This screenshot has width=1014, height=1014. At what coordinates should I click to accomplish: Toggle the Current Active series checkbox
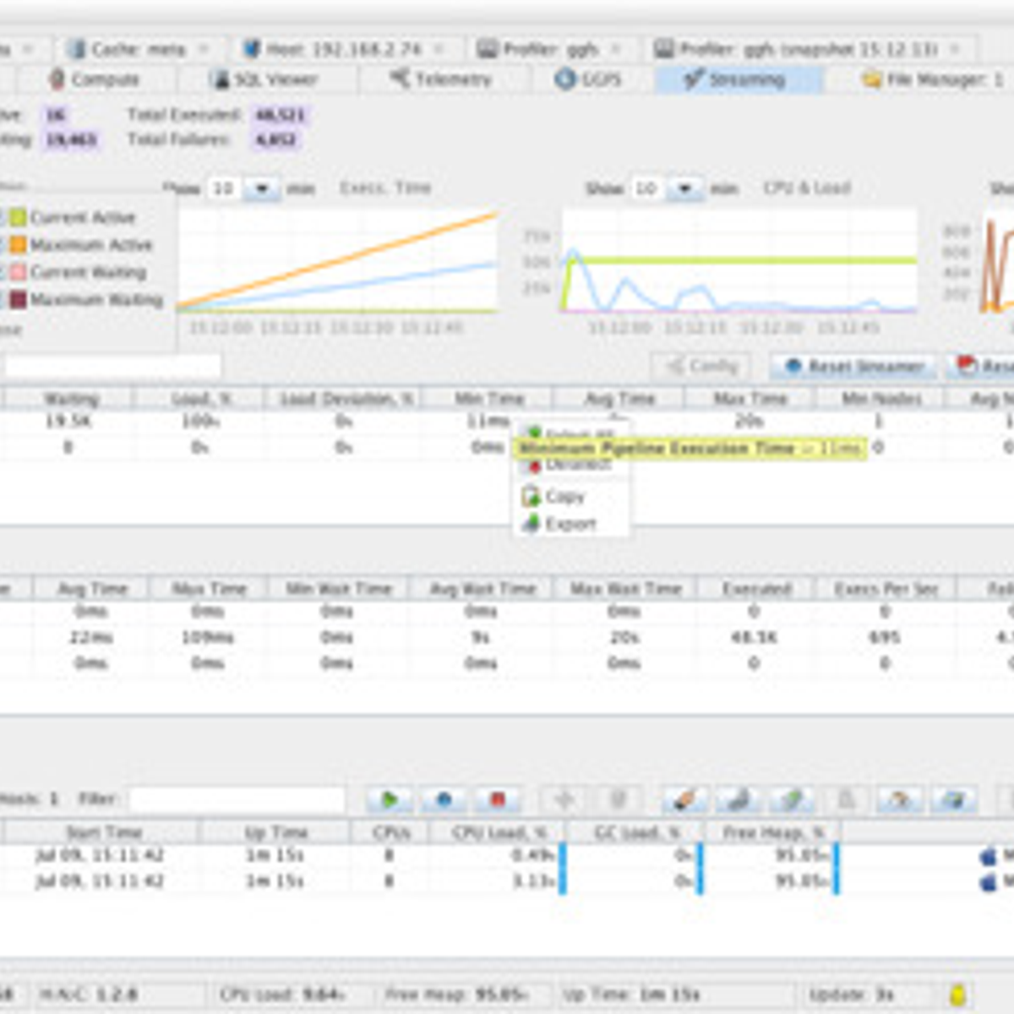click(x=3, y=218)
